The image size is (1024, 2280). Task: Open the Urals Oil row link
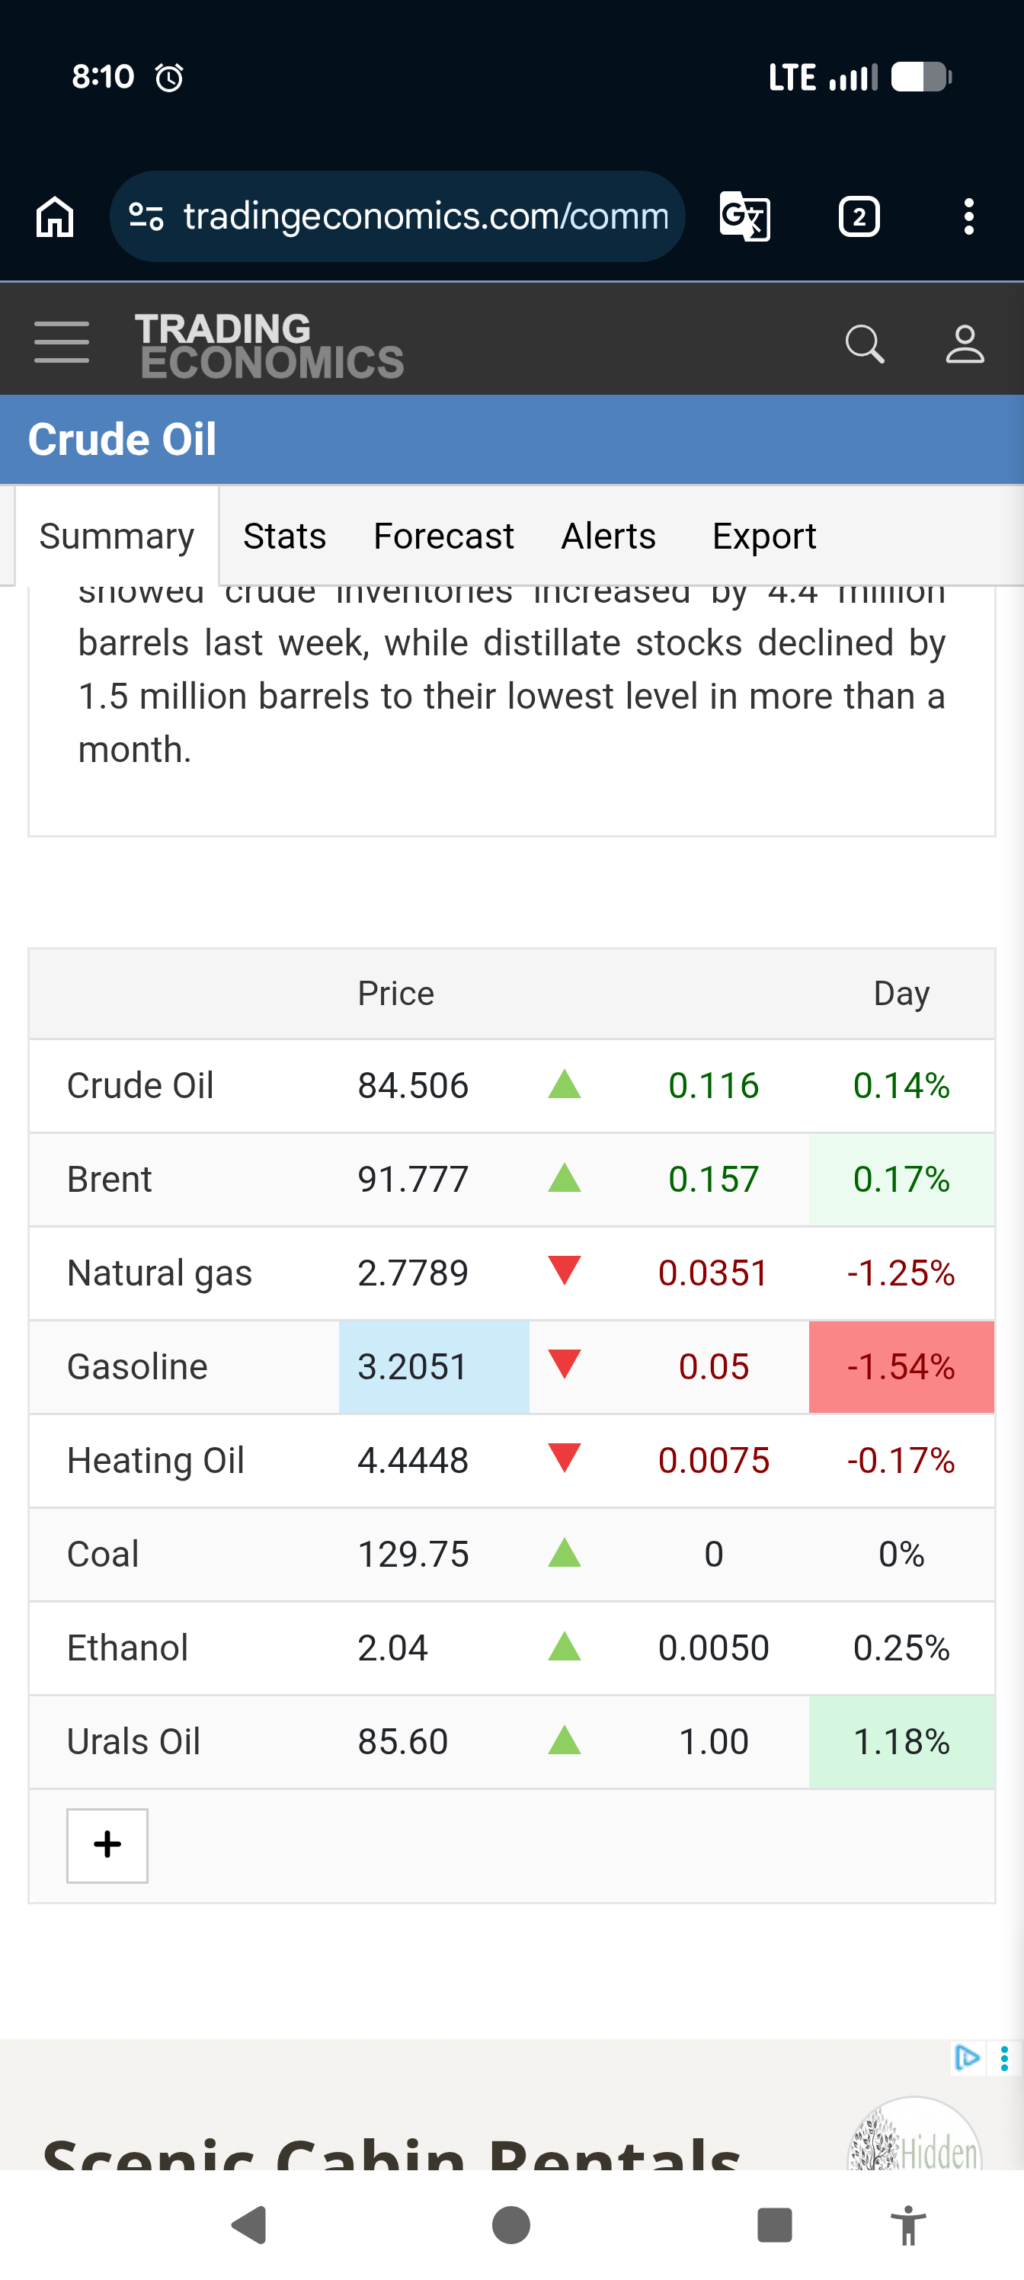coord(133,1742)
